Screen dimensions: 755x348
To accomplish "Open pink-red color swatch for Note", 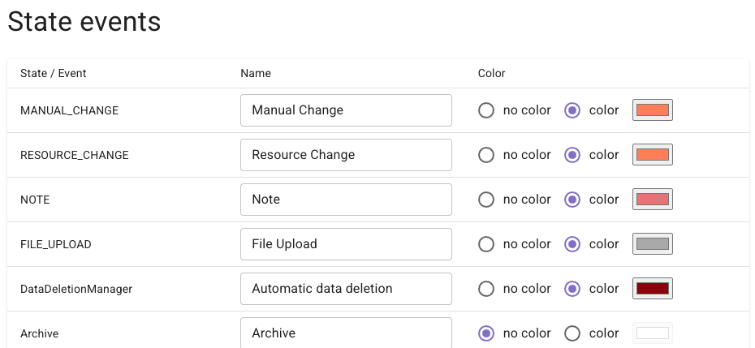I will (653, 200).
